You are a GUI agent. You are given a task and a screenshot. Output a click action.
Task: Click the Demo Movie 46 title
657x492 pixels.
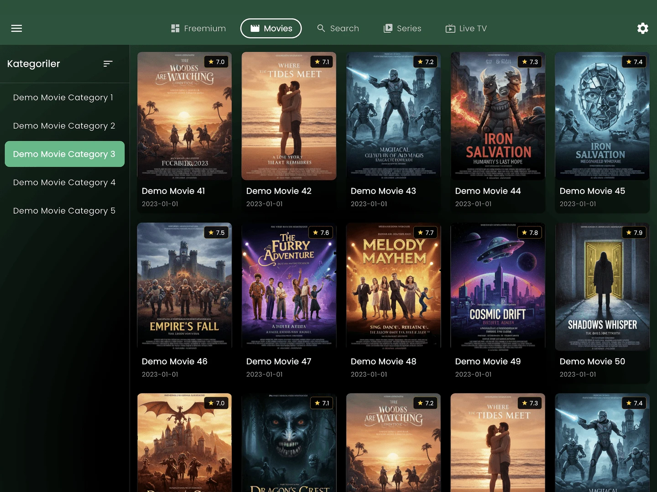(174, 361)
